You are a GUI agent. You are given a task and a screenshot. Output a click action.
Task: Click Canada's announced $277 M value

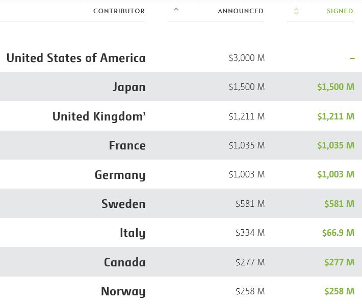click(250, 262)
